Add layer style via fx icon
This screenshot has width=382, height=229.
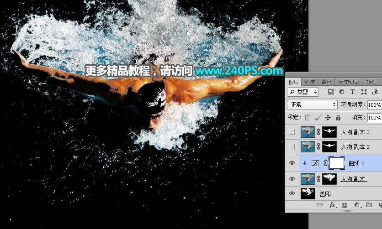tap(333, 205)
